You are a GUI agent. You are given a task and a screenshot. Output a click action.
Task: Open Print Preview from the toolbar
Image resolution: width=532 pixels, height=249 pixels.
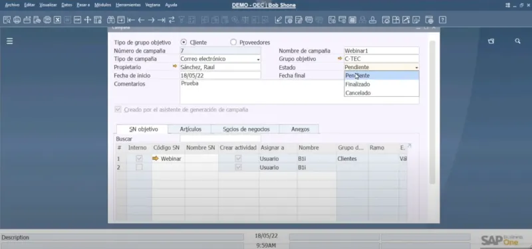[7, 20]
